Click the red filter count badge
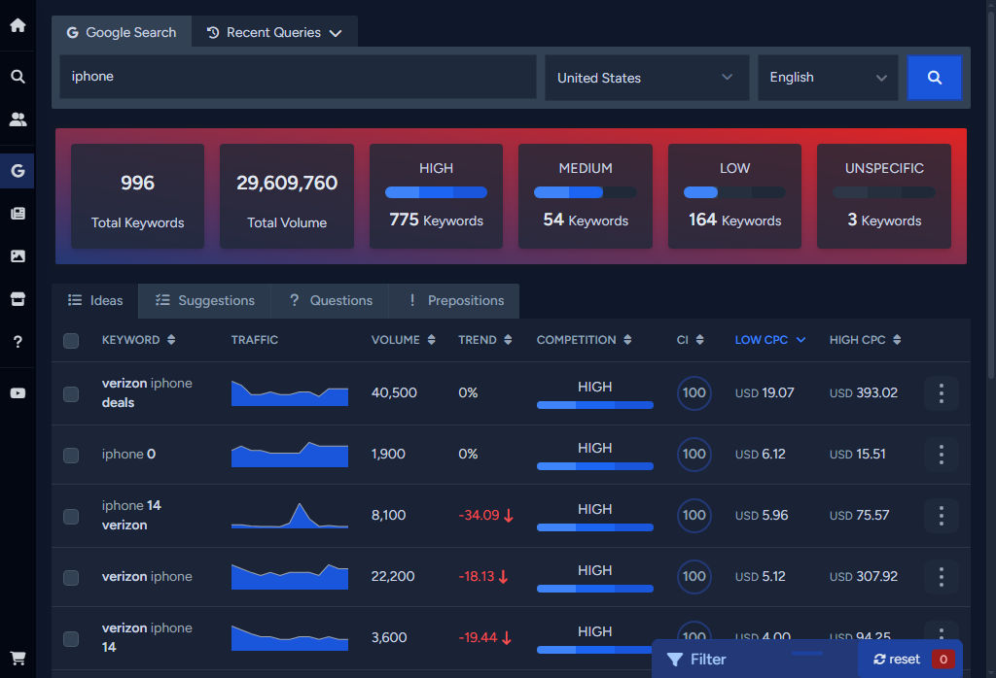 point(943,660)
